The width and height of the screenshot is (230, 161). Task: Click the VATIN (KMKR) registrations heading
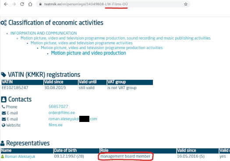(x=44, y=75)
